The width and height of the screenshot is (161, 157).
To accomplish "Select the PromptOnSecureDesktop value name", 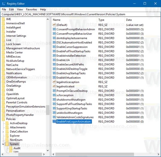I will point(72,91).
